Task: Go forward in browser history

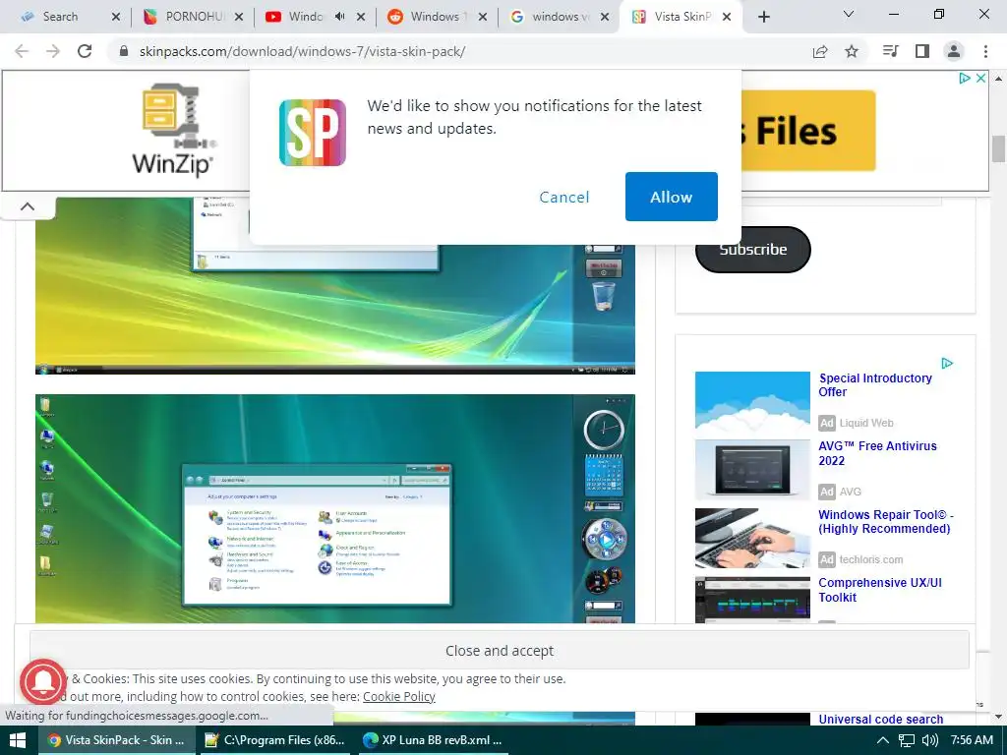Action: pyautogui.click(x=53, y=51)
